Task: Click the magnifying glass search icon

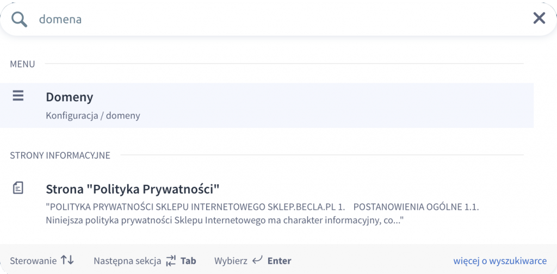Action: [19, 19]
